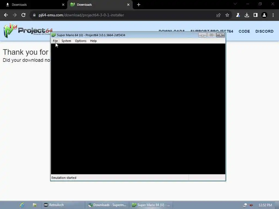This screenshot has height=209, width=279.
Task: Switch to Downloads - Superm... taskbar window
Action: [107, 205]
